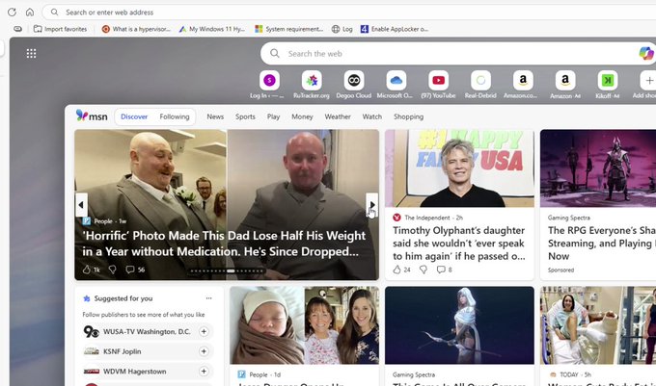This screenshot has width=656, height=386.
Task: Focus the 'Search or enter web address' bar
Action: point(349,13)
